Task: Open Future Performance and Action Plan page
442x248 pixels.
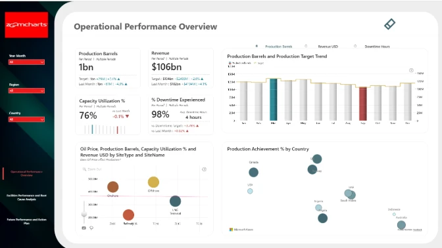Action: click(x=26, y=221)
